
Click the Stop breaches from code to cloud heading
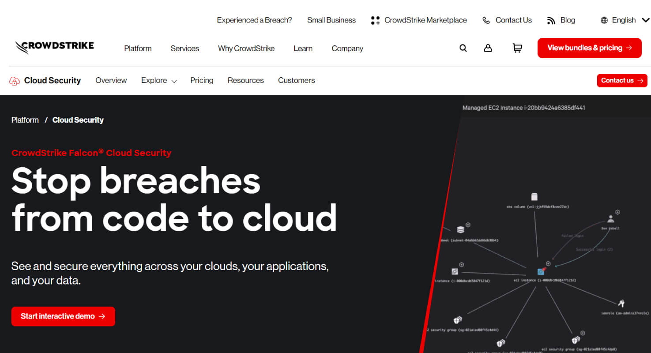[174, 199]
